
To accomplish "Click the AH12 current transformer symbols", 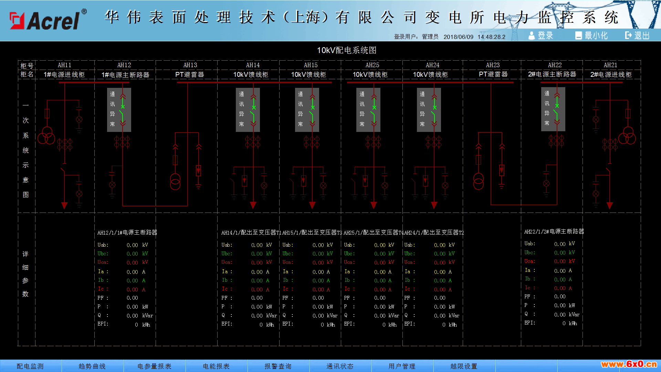I will 122,142.
